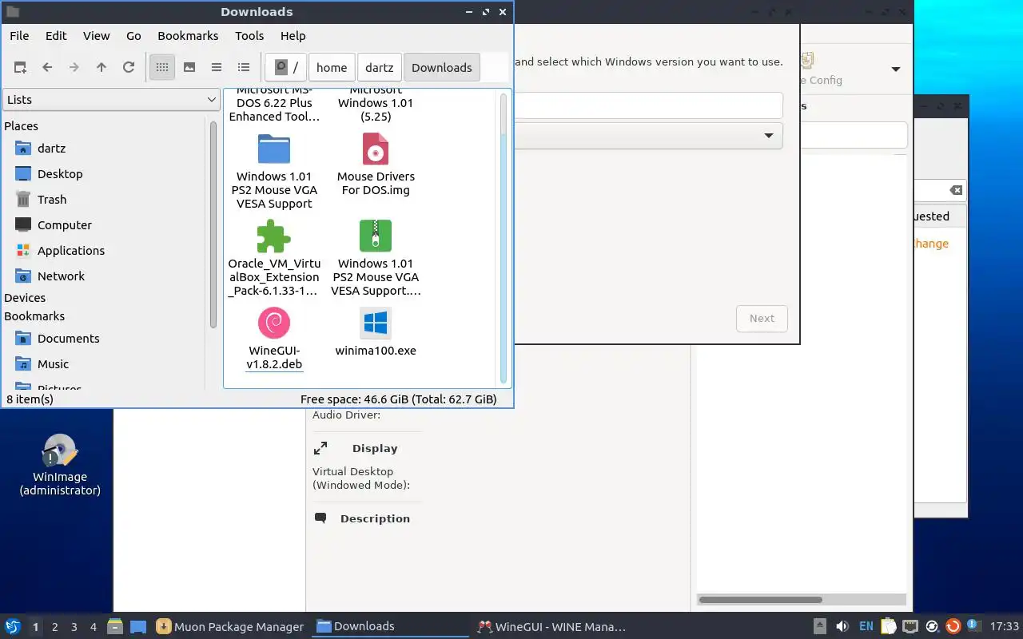Open the WineGUI toolbar overflow arrow
The width and height of the screenshot is (1023, 639).
(896, 69)
